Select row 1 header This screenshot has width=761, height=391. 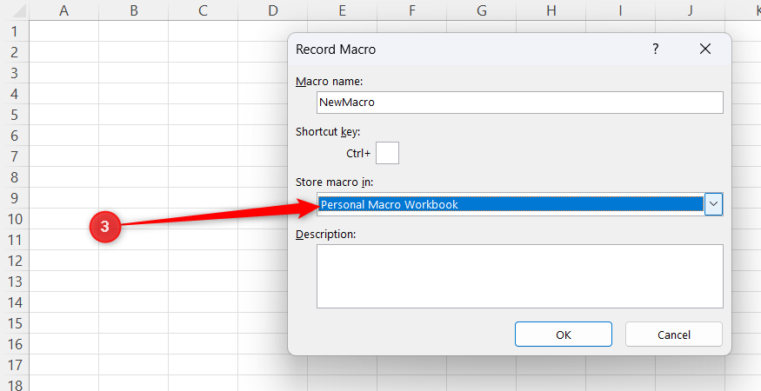pyautogui.click(x=15, y=31)
